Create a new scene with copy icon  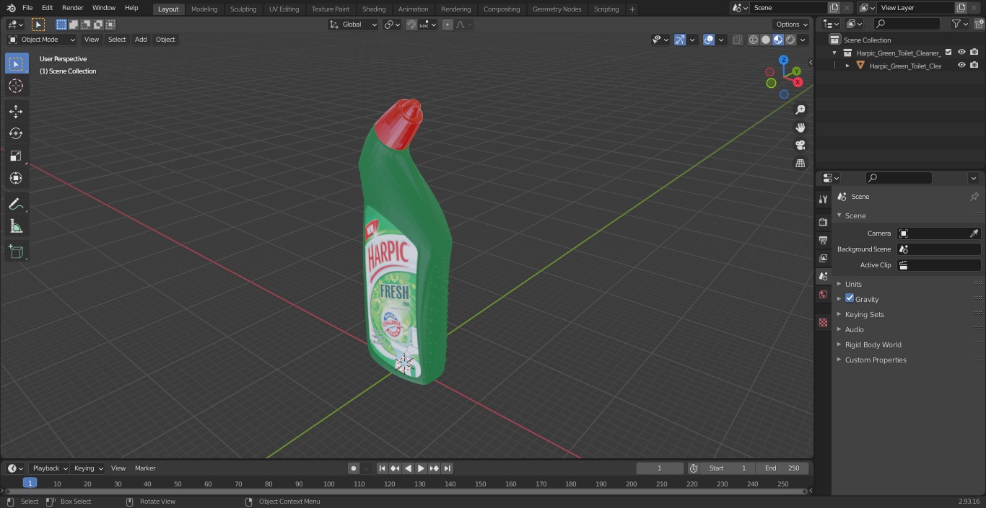coord(834,8)
